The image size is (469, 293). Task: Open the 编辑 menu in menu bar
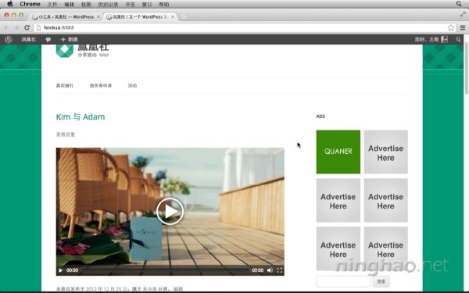point(69,5)
